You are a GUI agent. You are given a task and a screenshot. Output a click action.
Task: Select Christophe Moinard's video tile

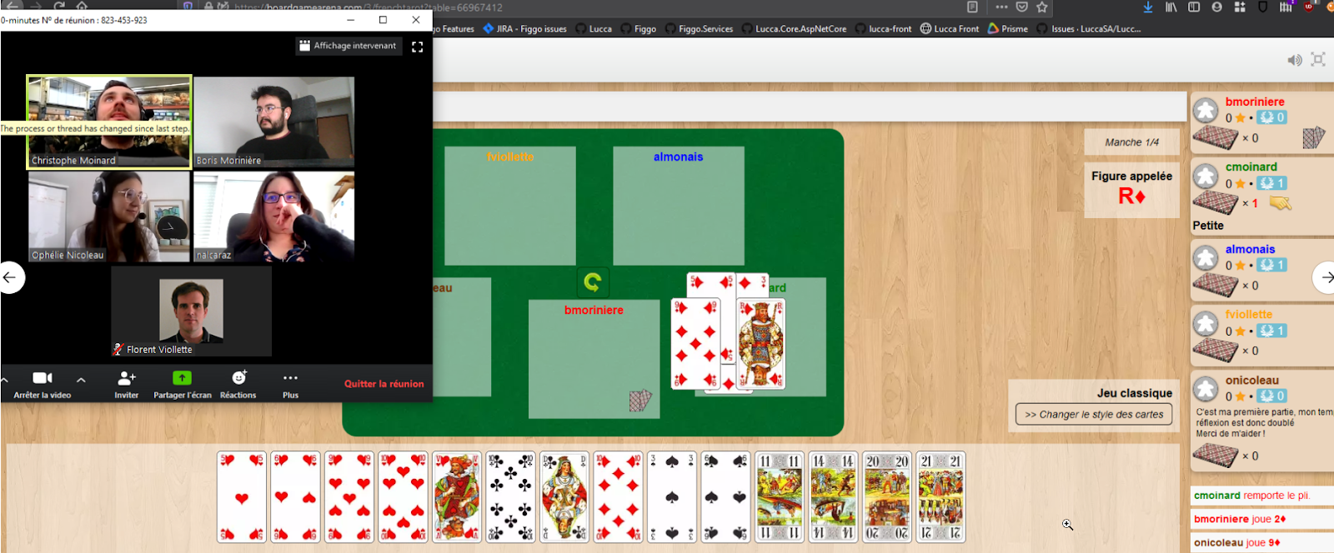click(x=109, y=122)
